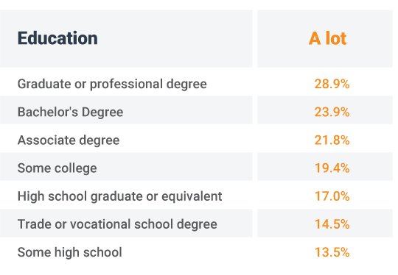The height and width of the screenshot is (275, 398).
Task: Click the word "degree" in Associate degree
Action: click(99, 140)
